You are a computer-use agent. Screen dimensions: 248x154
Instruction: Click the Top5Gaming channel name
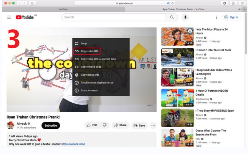coord(202,99)
